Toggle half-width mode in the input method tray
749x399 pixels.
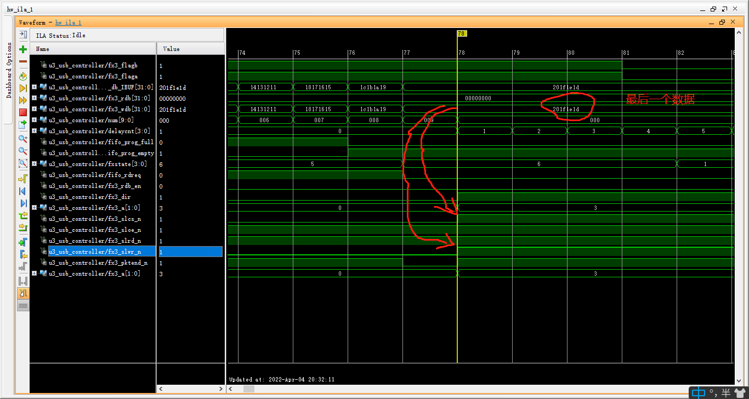(x=725, y=392)
